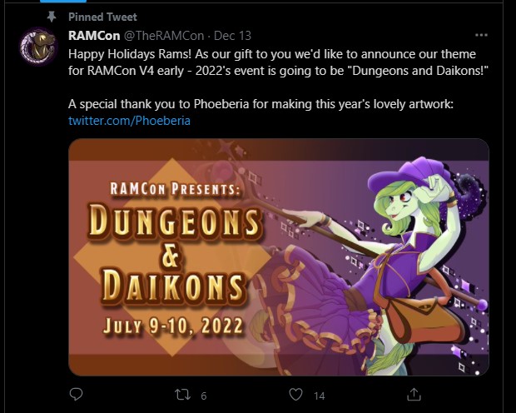Click the July 9-10, 2022 date in banner
This screenshot has height=413, width=516.
(x=173, y=326)
